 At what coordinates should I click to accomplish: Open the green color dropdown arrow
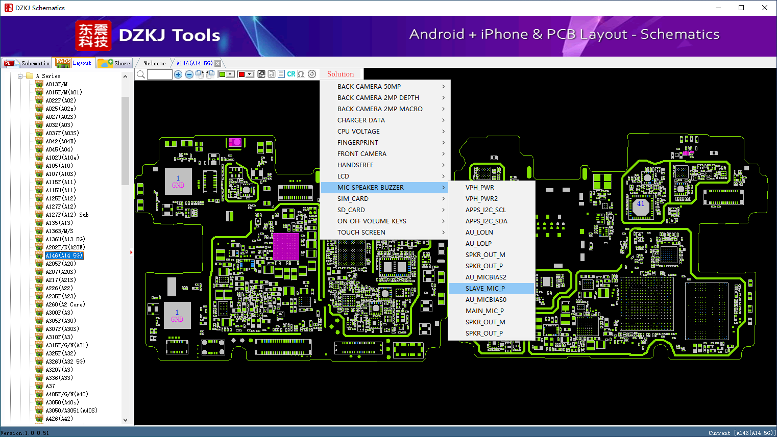pyautogui.click(x=230, y=74)
